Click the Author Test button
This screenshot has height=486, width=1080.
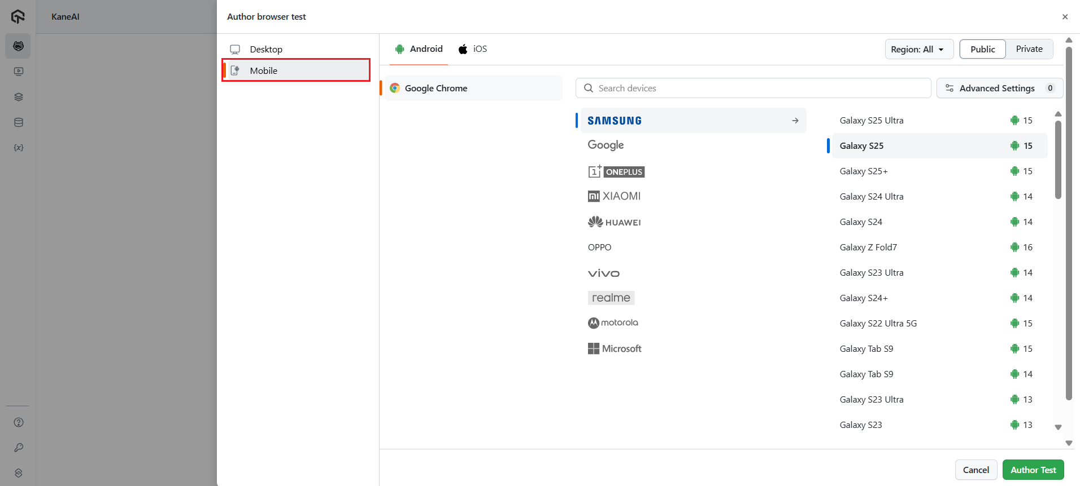tap(1033, 470)
